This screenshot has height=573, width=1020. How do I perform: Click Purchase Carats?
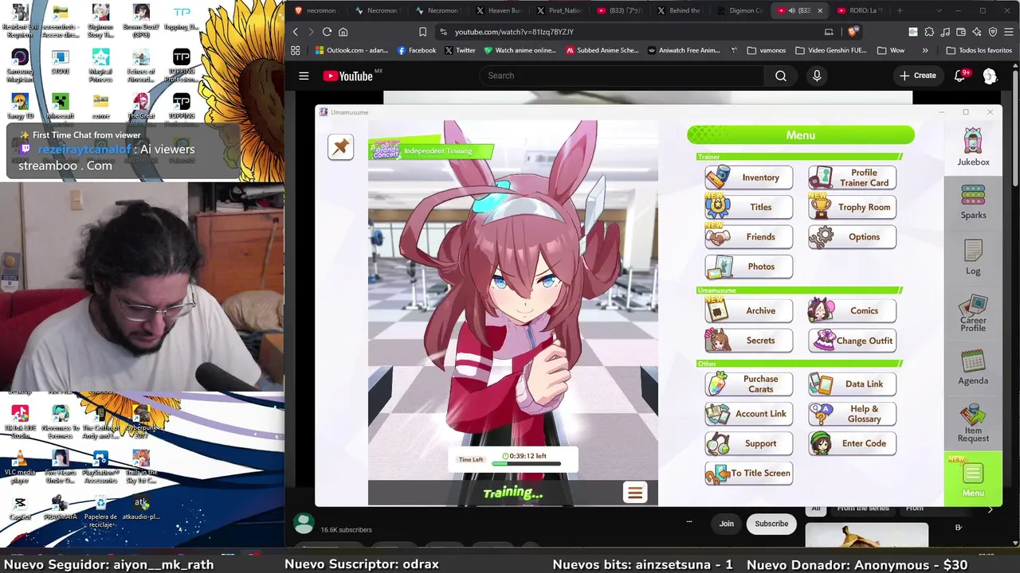click(749, 384)
